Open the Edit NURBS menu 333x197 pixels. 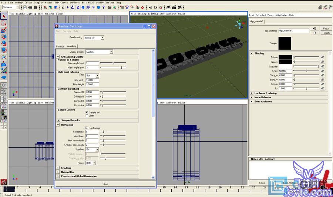[88, 3]
